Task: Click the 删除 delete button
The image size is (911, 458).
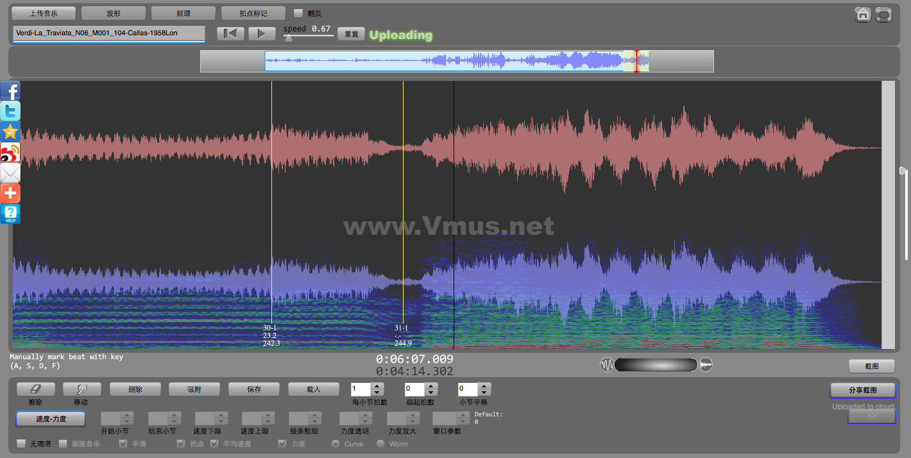Action: (135, 389)
